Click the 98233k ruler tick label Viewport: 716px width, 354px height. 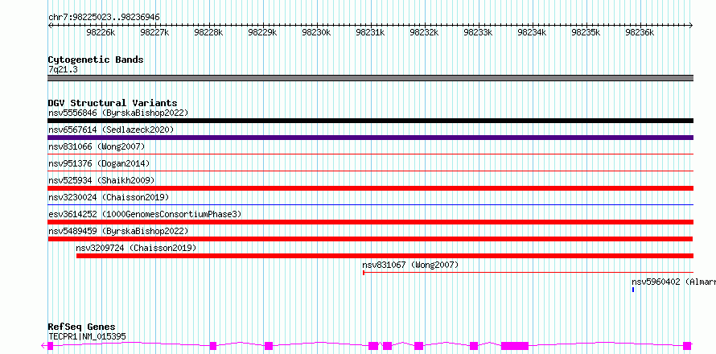478,32
